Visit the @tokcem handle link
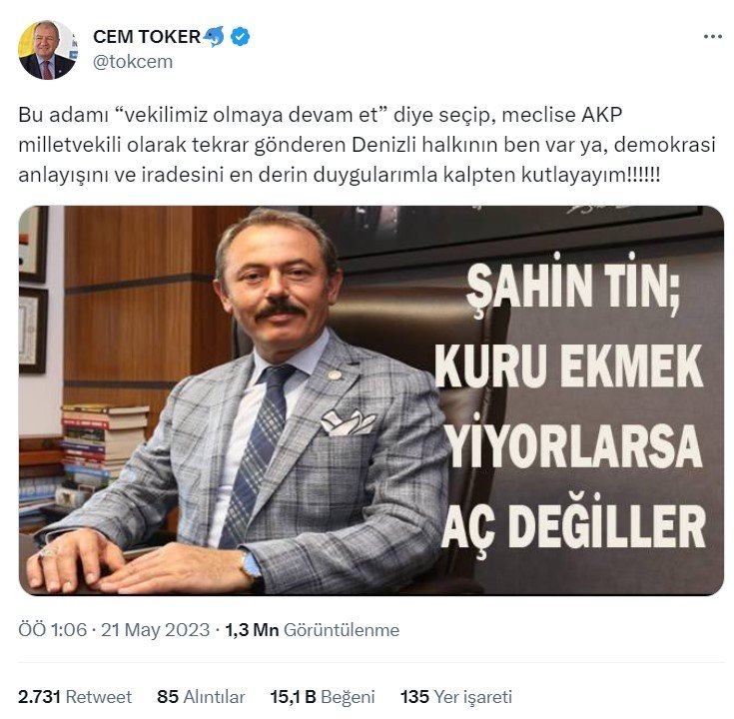The width and height of the screenshot is (734, 719). [x=133, y=62]
